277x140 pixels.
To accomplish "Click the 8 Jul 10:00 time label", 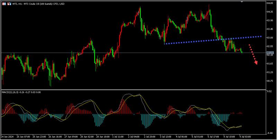I will pyautogui.click(x=229, y=137).
